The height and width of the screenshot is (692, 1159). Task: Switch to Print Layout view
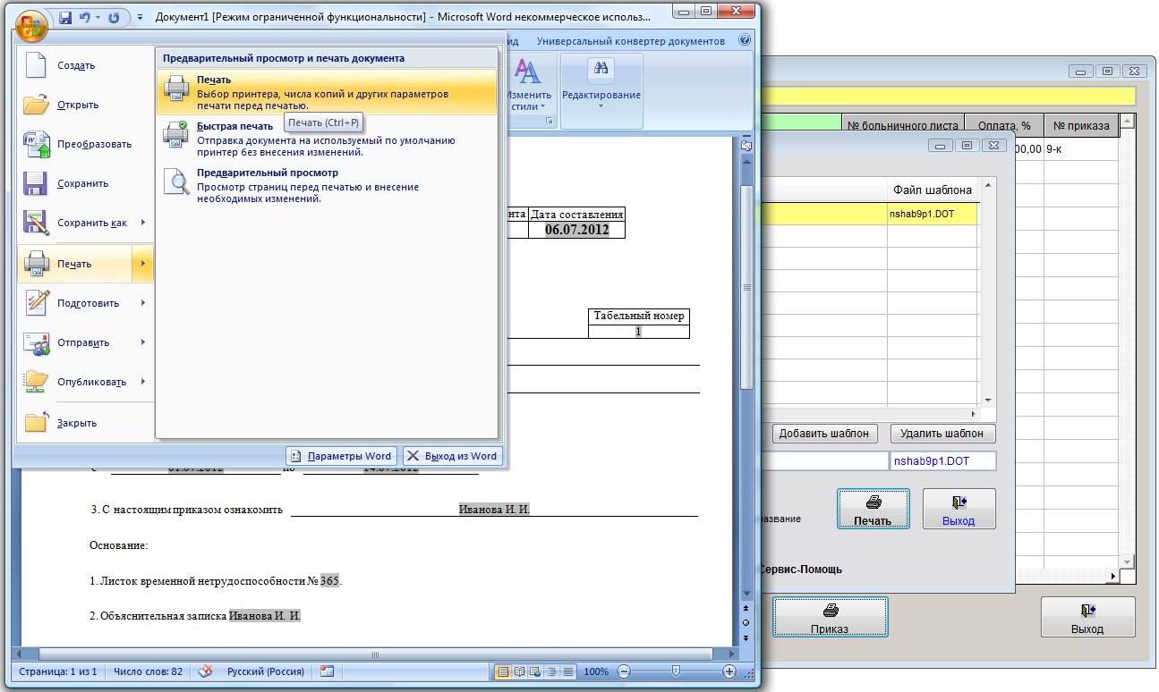pos(504,671)
